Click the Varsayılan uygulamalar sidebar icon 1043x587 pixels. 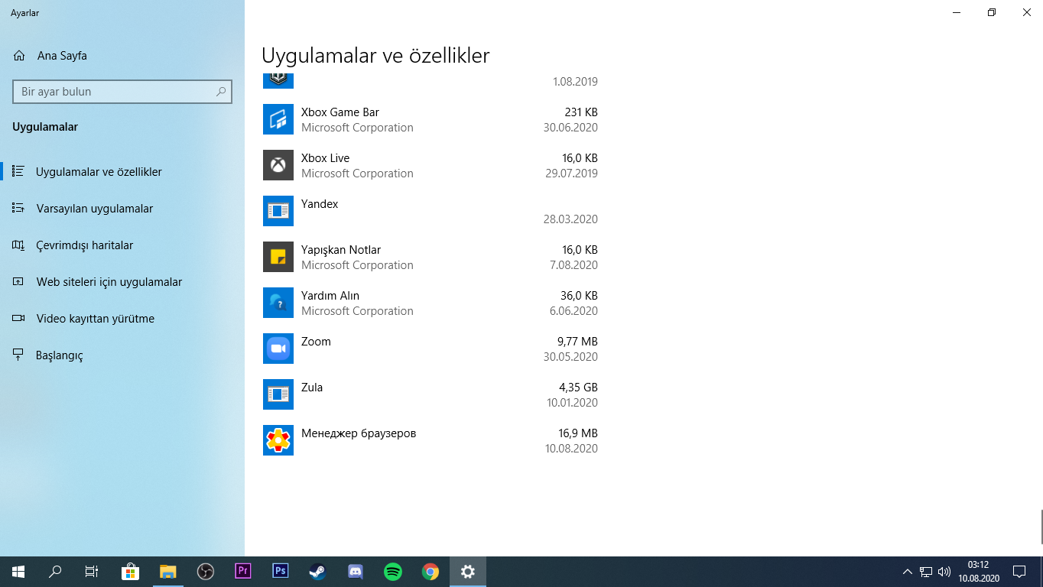(18, 208)
